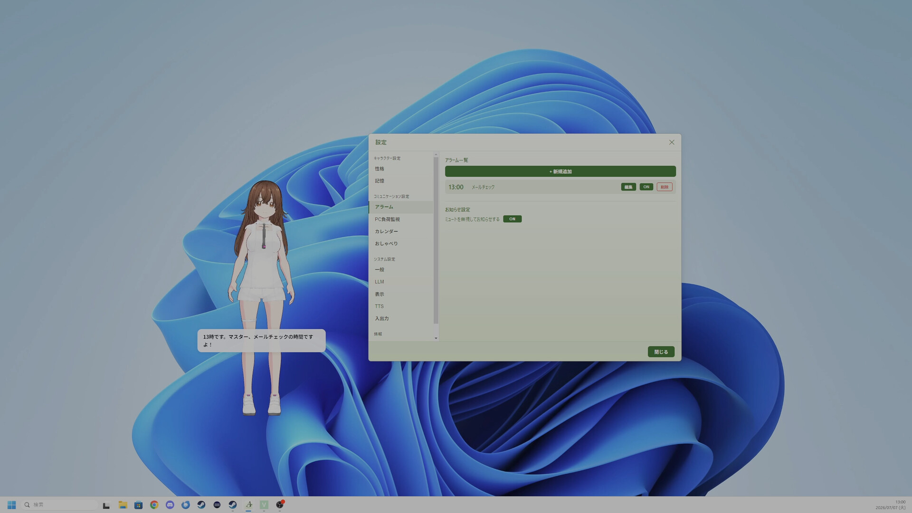The height and width of the screenshot is (513, 912).
Task: Open 一般 system settings
Action: (401, 270)
